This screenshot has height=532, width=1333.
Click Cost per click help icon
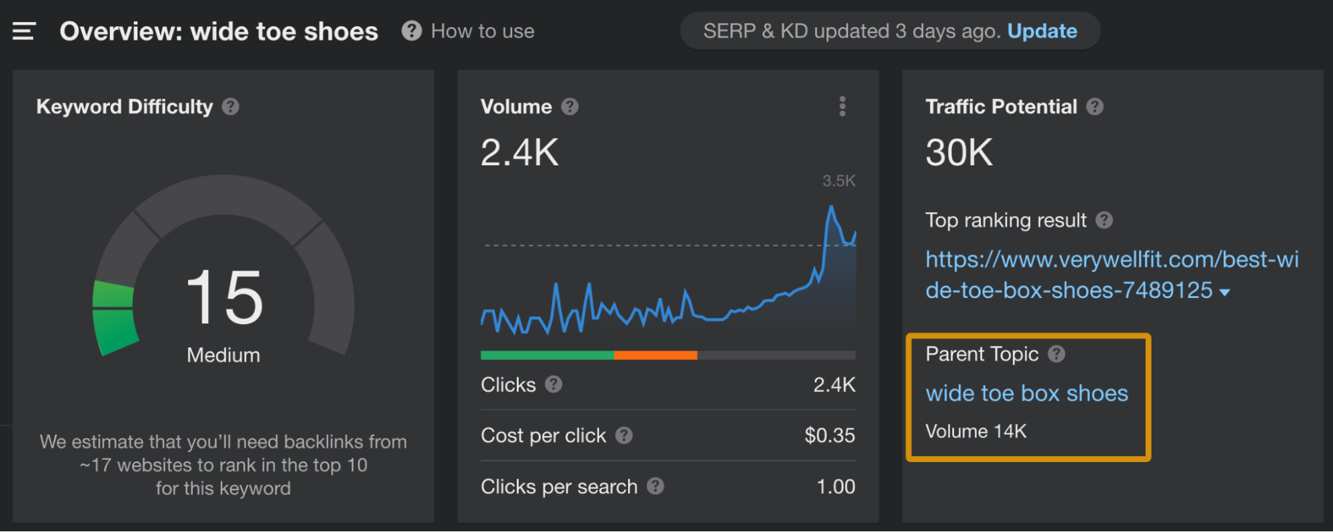click(624, 435)
